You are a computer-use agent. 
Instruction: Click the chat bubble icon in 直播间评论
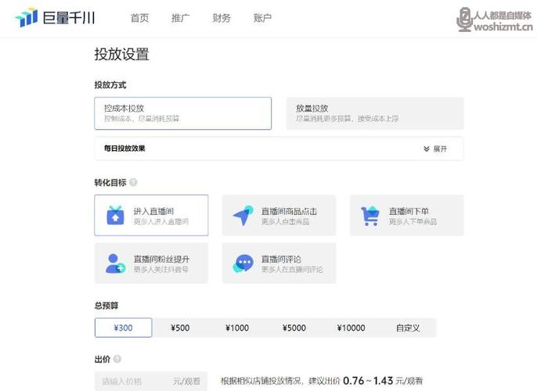click(243, 264)
